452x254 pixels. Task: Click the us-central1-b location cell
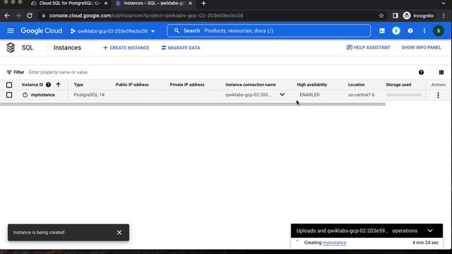pyautogui.click(x=361, y=95)
